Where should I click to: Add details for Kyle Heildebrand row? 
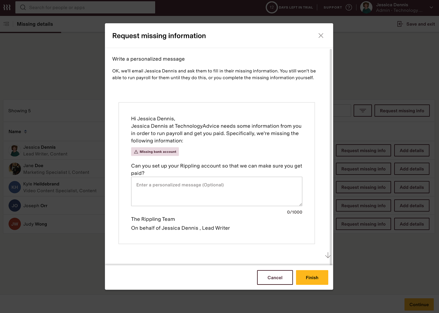tap(412, 187)
